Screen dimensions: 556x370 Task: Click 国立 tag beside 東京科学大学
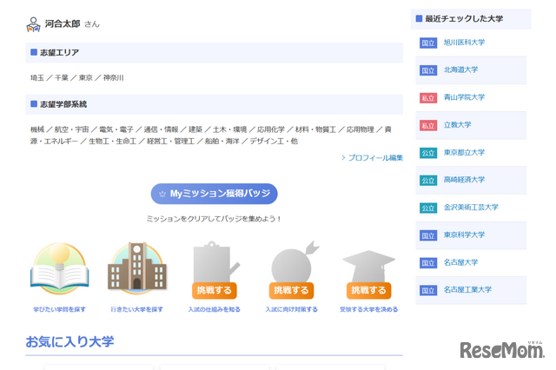click(x=428, y=235)
